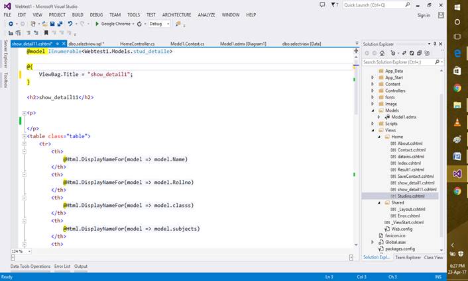Click the Home icon in Solution Explorer

tap(383, 53)
